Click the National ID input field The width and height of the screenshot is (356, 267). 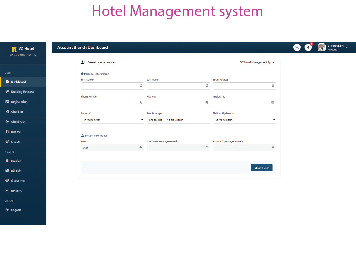tap(244, 103)
